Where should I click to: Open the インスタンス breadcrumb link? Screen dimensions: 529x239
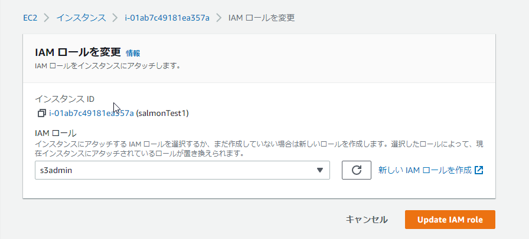81,18
